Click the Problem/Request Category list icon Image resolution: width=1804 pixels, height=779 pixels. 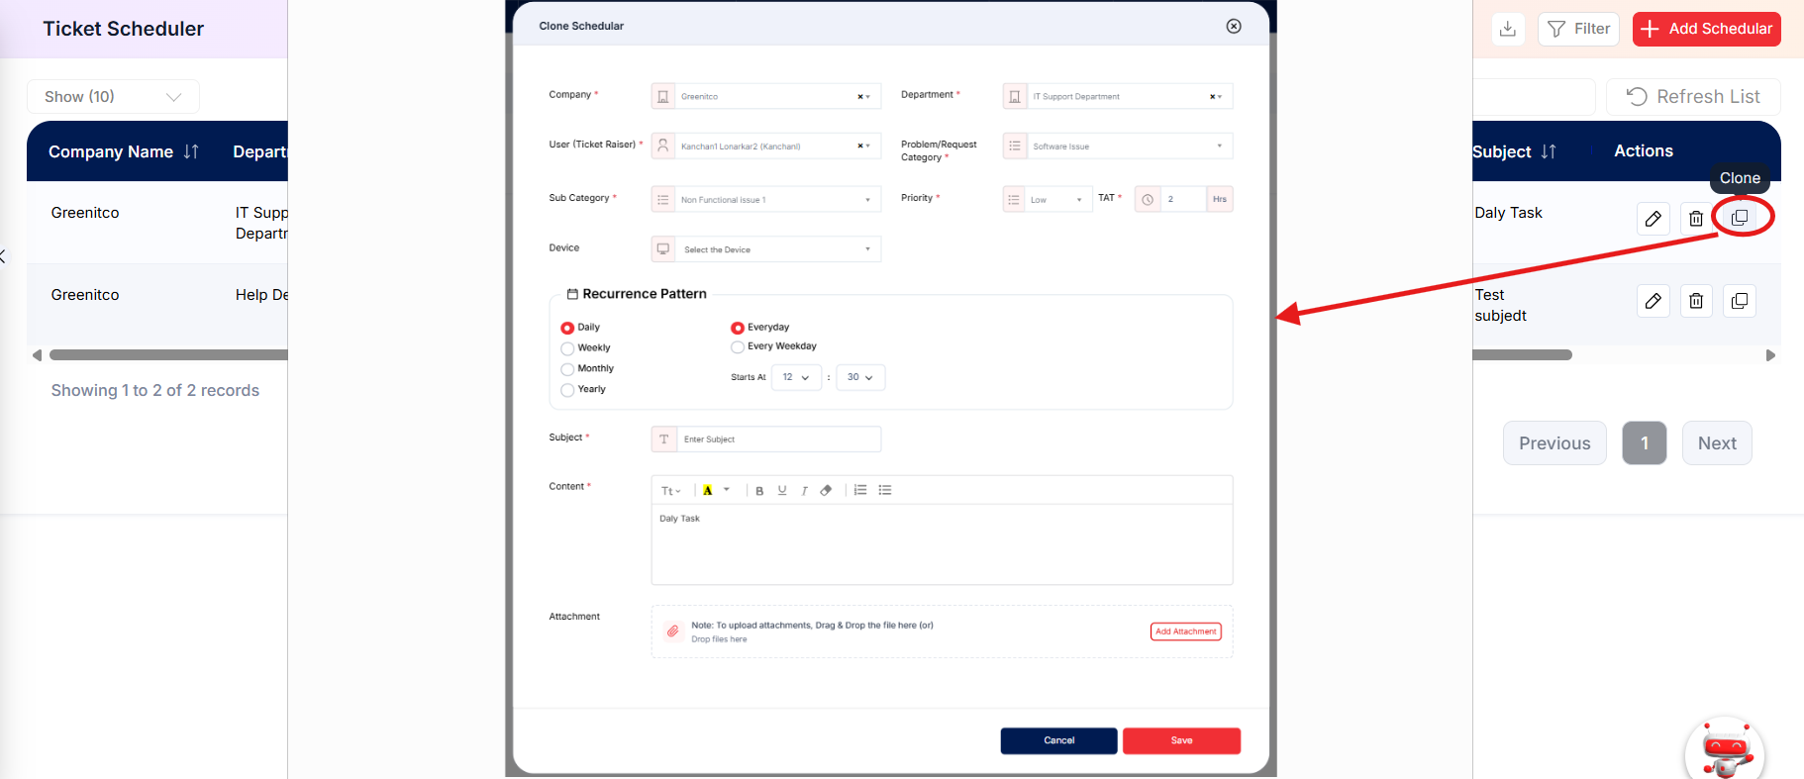click(1015, 146)
